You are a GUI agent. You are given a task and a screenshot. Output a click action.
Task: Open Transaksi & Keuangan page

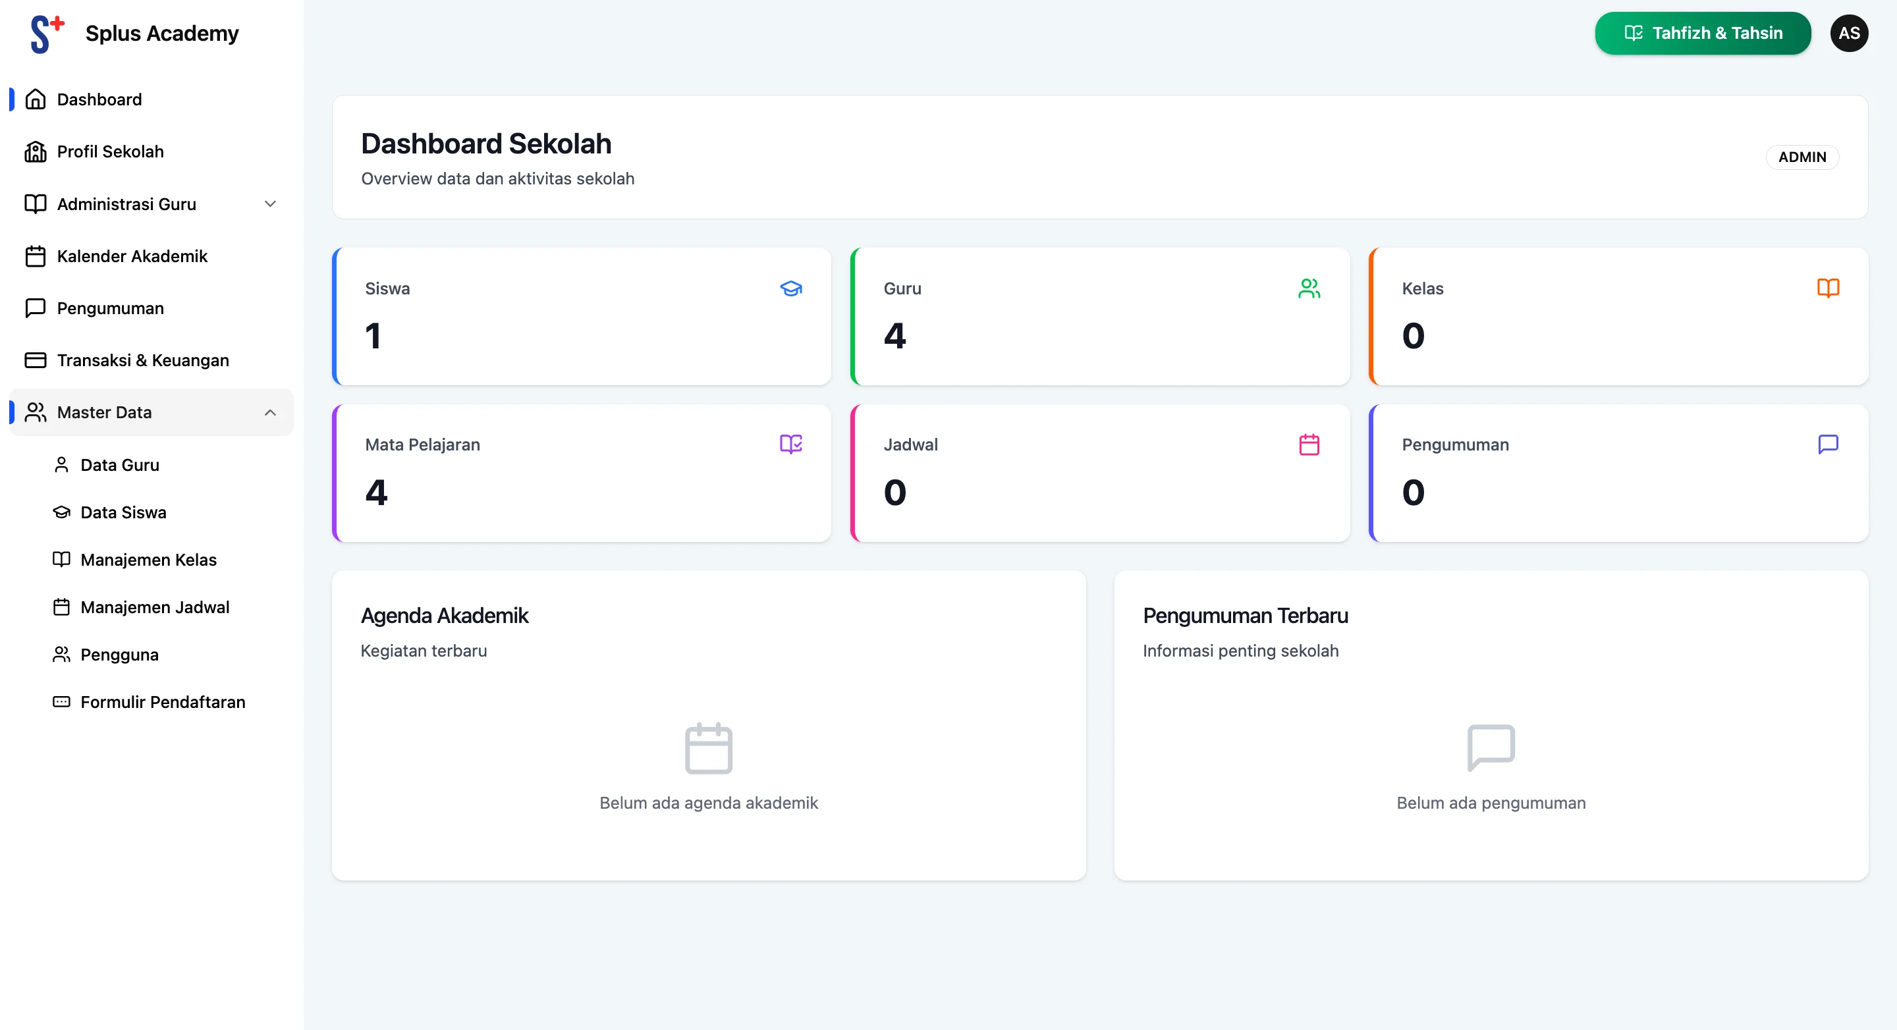click(x=143, y=360)
